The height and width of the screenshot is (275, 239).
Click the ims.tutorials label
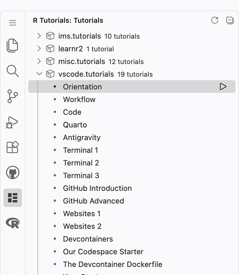click(80, 36)
